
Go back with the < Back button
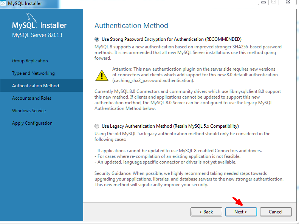pyautogui.click(x=206, y=212)
